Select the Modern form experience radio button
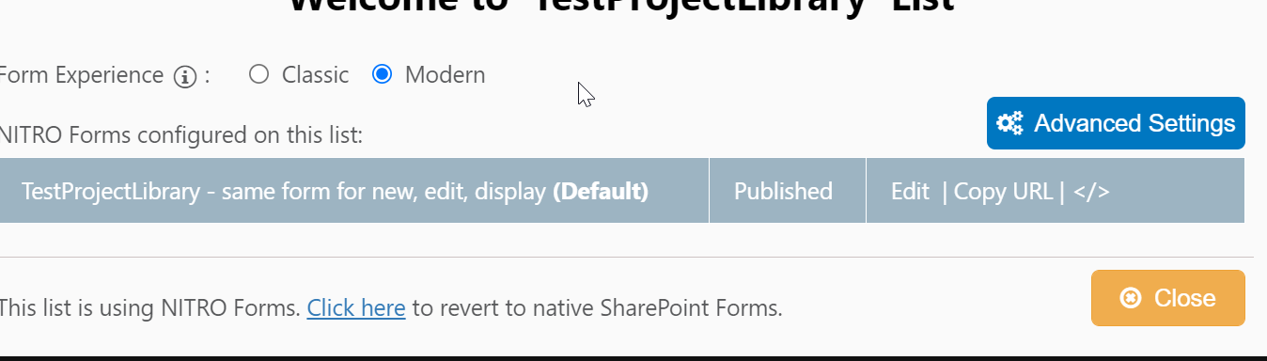 [382, 74]
